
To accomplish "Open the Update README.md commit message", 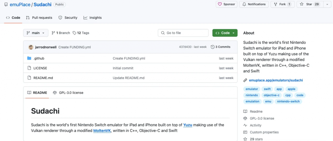I will click(x=128, y=78).
